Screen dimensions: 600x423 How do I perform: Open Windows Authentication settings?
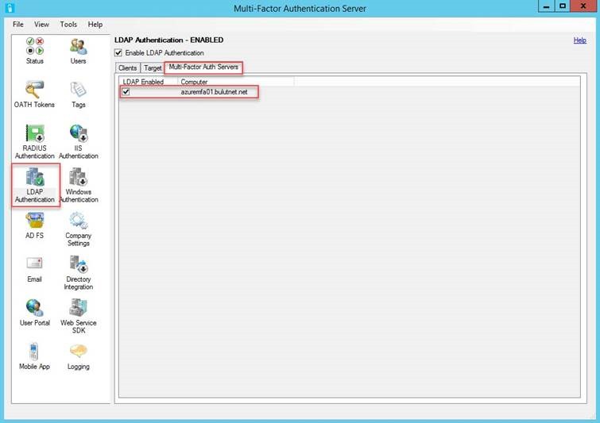79,185
